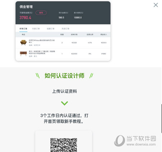Select the 所有订单 tab
Image resolution: width=162 pixels, height=152 pixels.
23,29
